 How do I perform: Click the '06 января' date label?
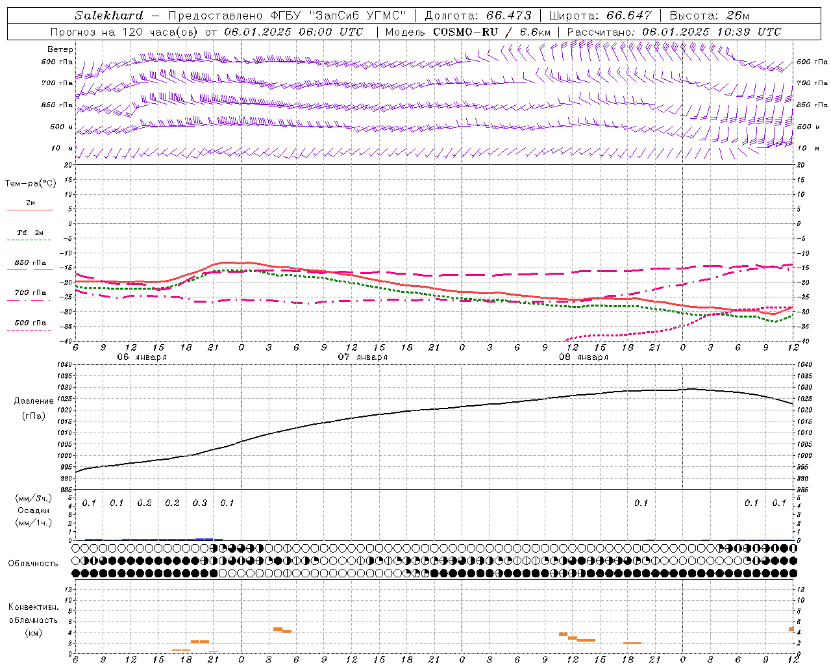(x=142, y=357)
